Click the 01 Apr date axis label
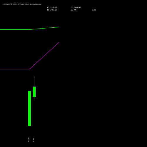The image size is (147, 147). 33,140
